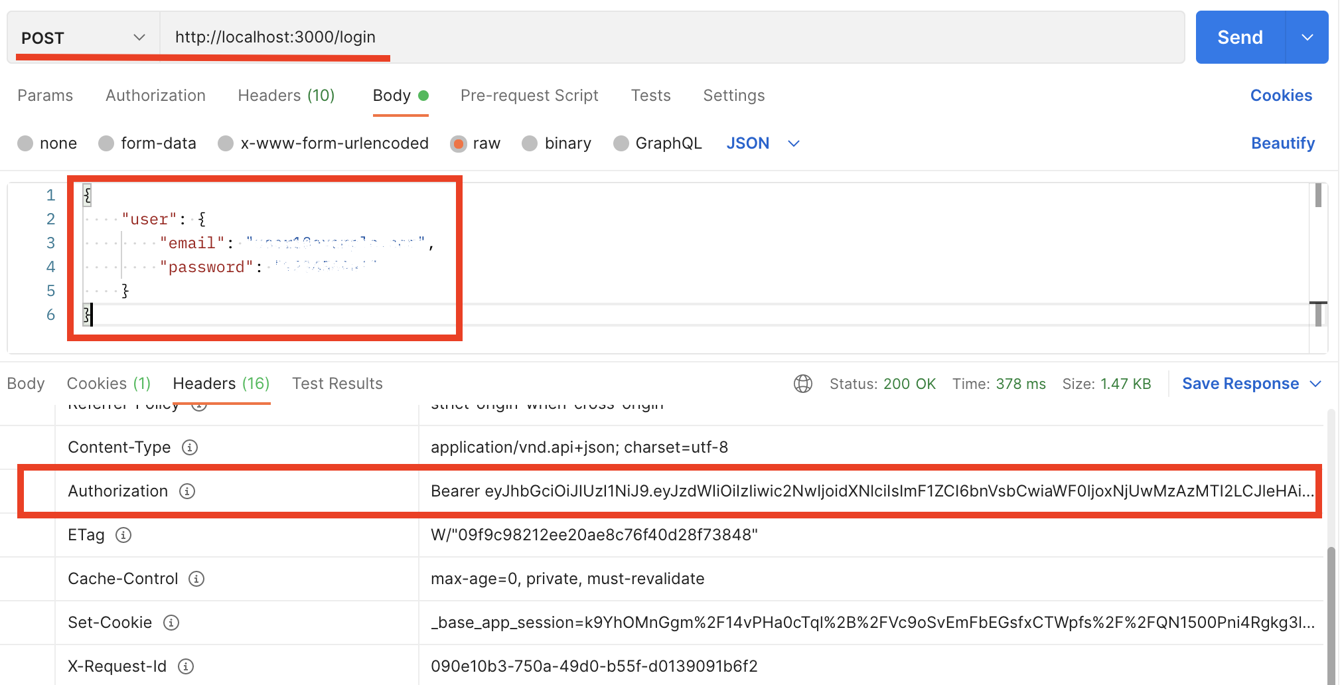Click the Time 378 ms text
Screen dimensions: 1342x685
(999, 384)
